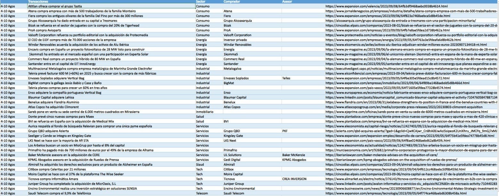This screenshot has height=196, width=499.
Task: Click 'PKF' advisor cell
Action: tap(303, 131)
